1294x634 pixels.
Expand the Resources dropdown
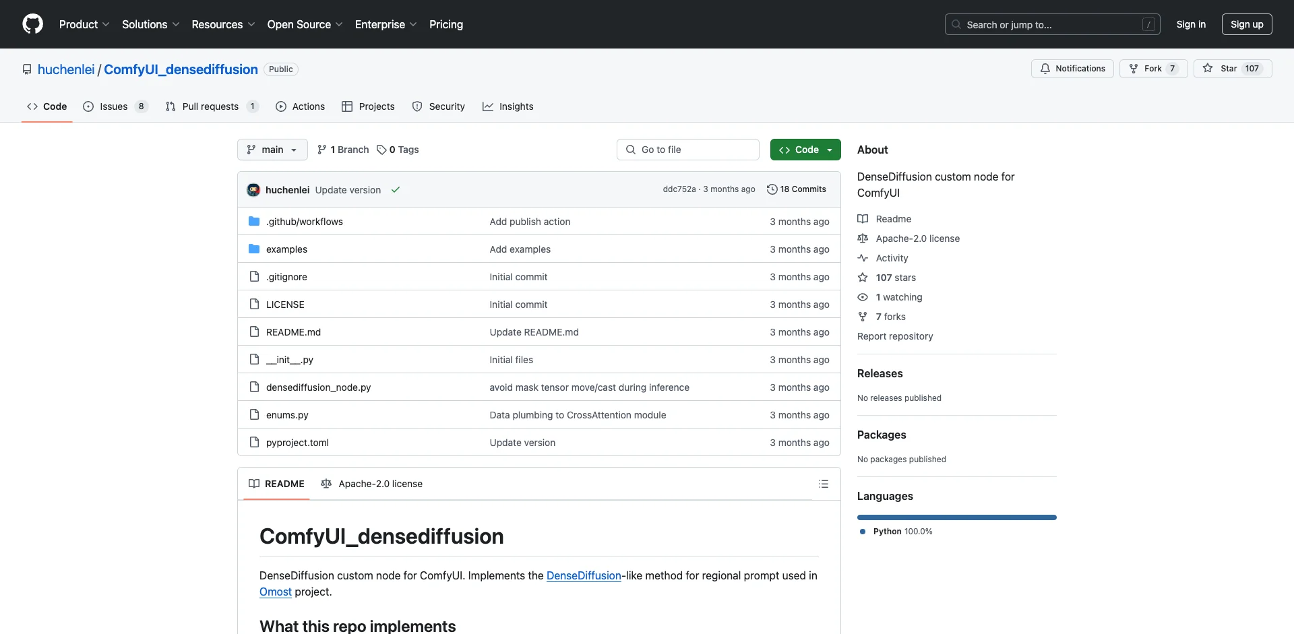coord(223,24)
